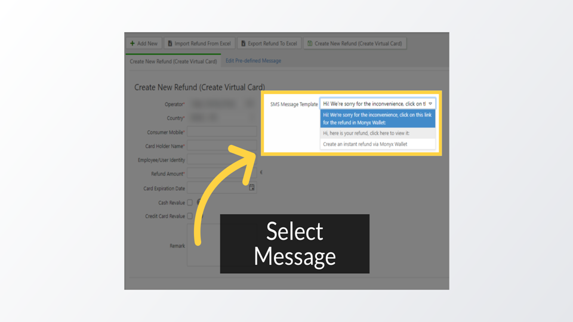The height and width of the screenshot is (322, 573).
Task: Click into the Consumer Mobile field
Action: click(x=221, y=132)
